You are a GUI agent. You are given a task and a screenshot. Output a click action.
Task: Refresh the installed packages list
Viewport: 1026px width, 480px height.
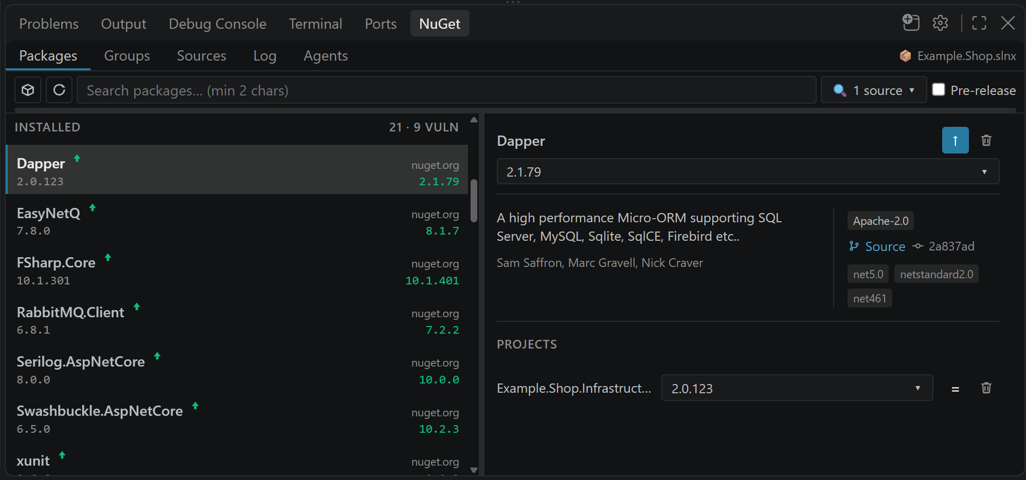(x=59, y=90)
